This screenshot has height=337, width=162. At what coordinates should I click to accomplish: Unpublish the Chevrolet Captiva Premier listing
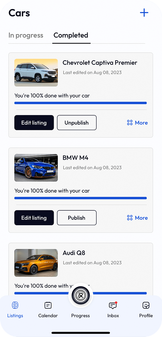point(77,123)
